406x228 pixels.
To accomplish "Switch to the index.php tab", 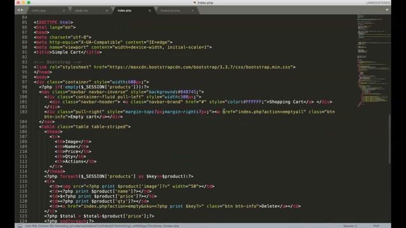I will (124, 11).
